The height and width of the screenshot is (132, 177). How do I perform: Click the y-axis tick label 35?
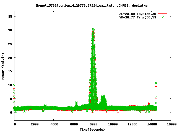coord(10,16)
